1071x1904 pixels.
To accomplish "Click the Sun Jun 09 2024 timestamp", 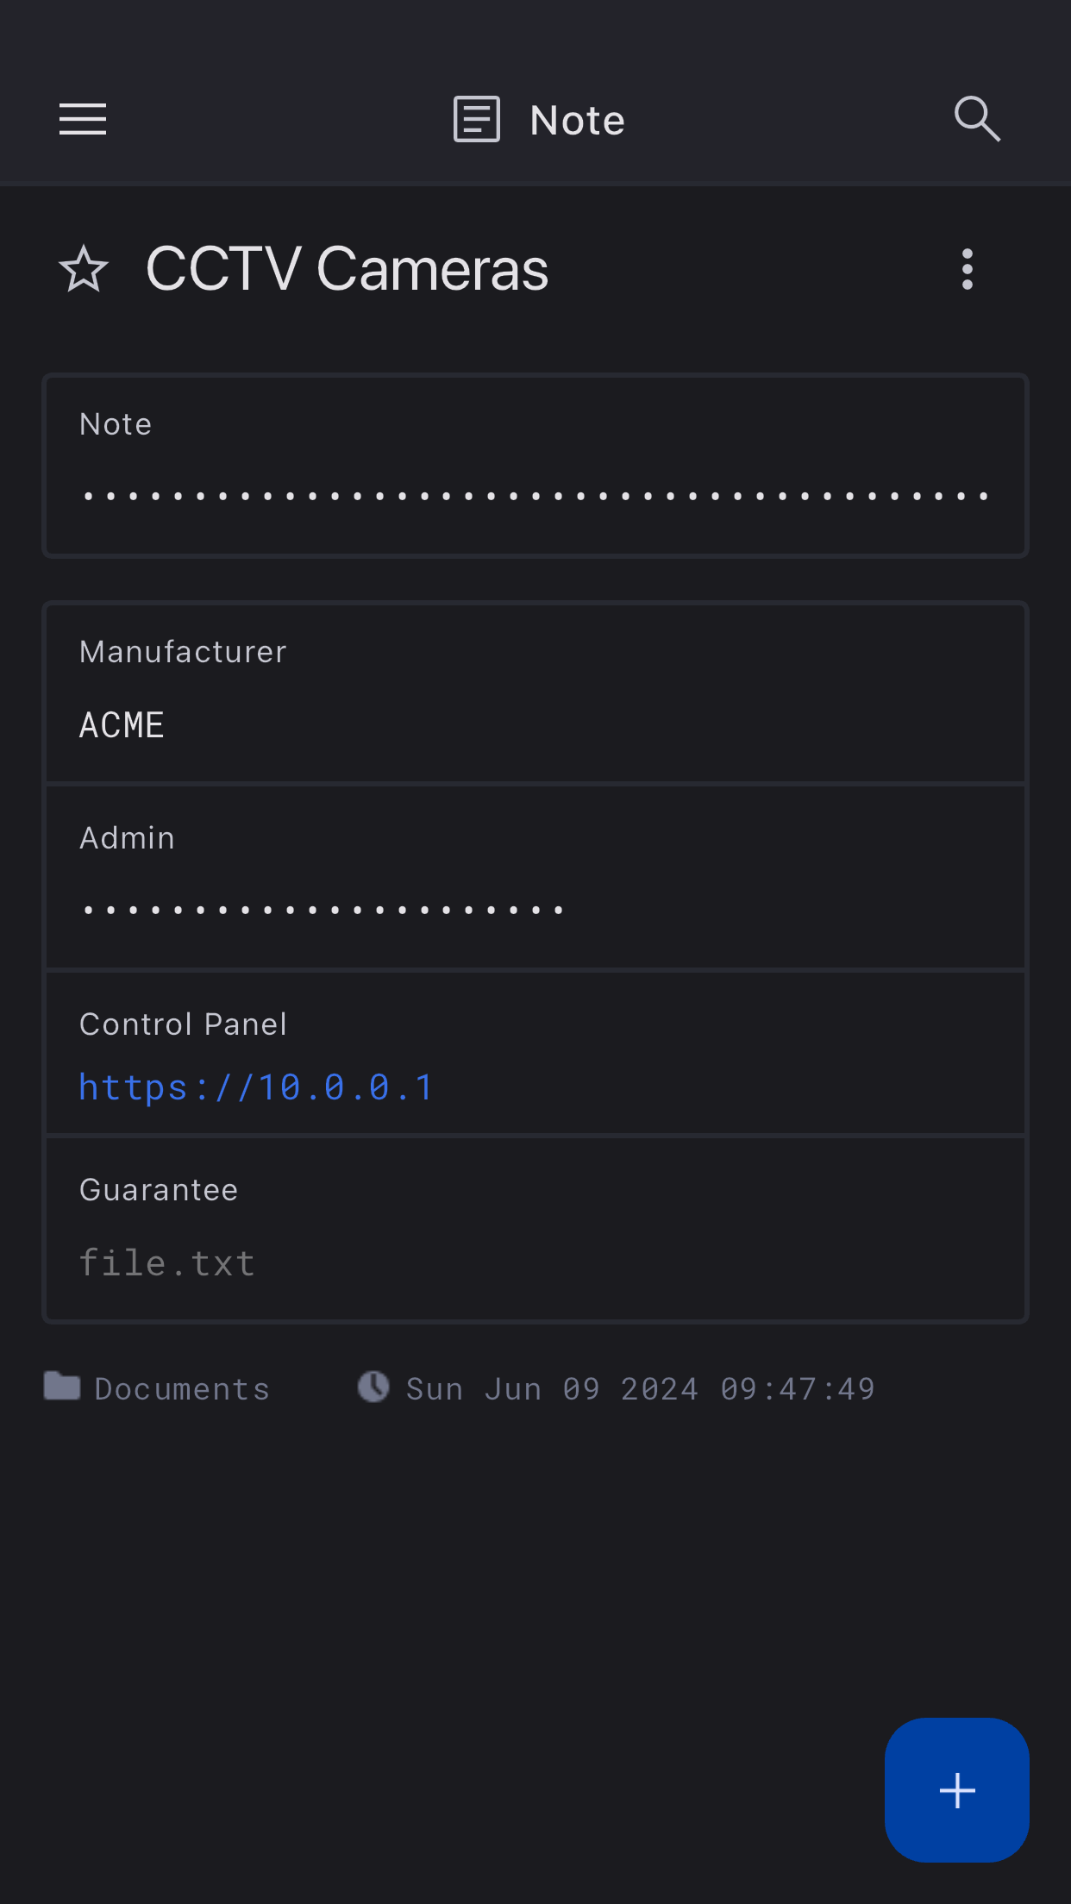I will coord(641,1388).
